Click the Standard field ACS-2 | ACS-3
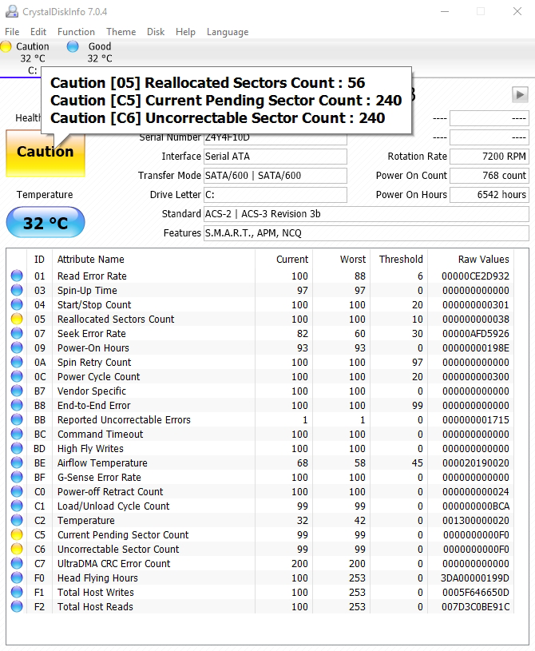This screenshot has height=651, width=535. tap(366, 214)
